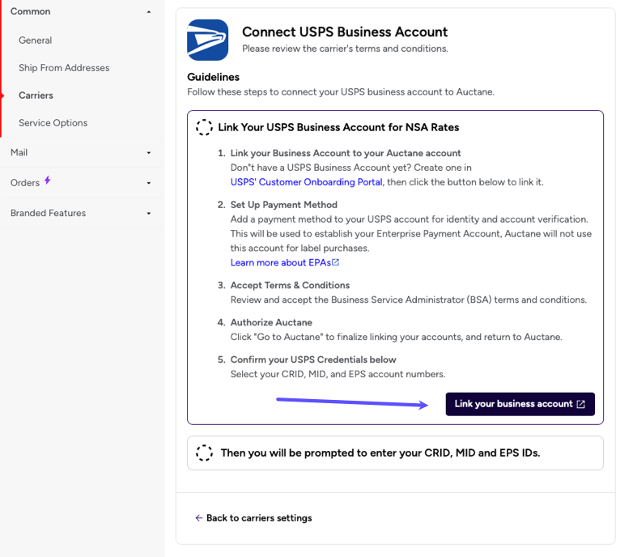Click the USPS eagle logo icon
Screen dimensions: 637x557
pos(207,40)
